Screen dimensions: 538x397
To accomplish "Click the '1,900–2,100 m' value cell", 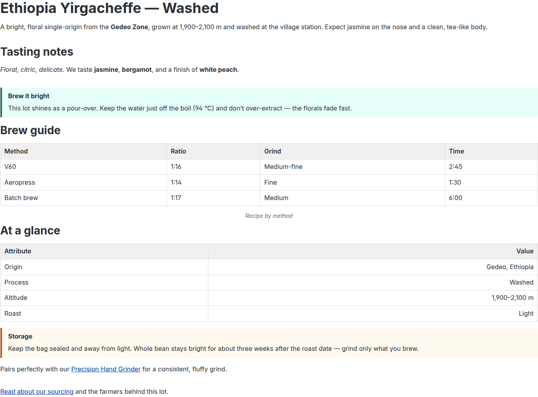I will (373, 298).
